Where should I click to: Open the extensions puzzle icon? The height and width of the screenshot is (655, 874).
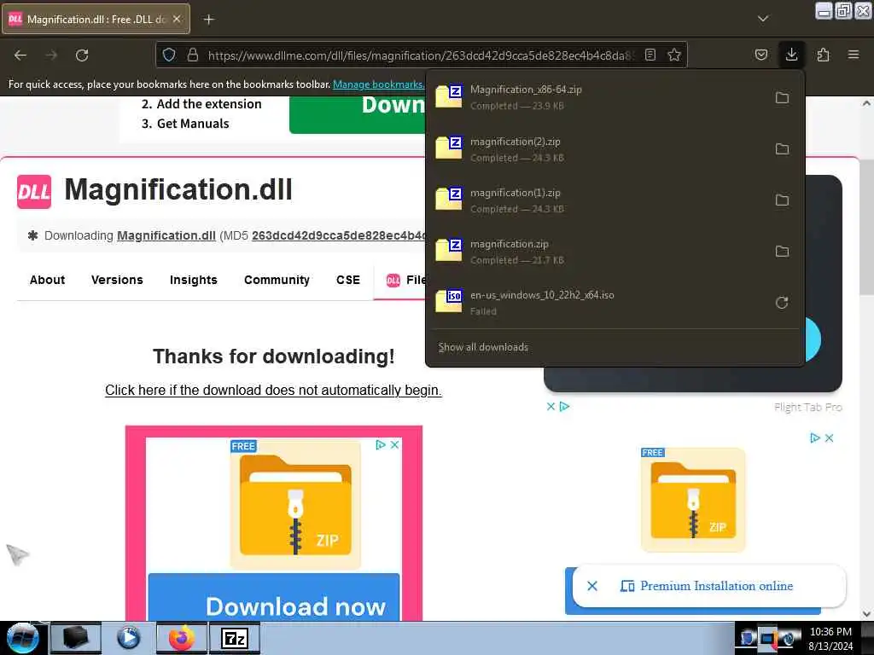pos(824,55)
